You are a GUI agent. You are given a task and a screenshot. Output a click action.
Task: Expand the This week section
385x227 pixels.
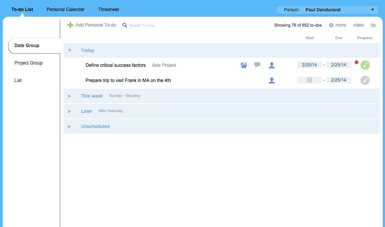tap(70, 96)
